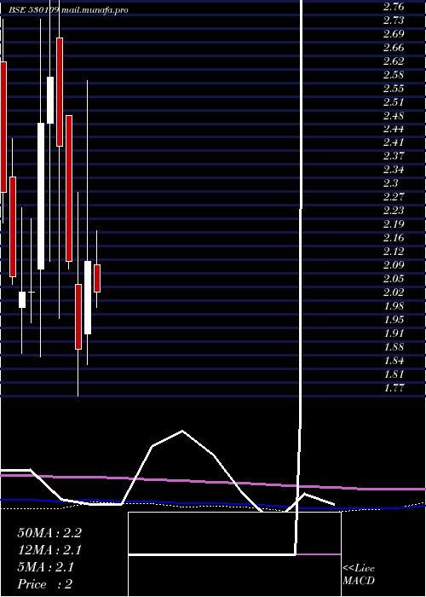This screenshot has height=597, width=426.
Task: Click the 2.73 price axis label
Action: [x=394, y=20]
